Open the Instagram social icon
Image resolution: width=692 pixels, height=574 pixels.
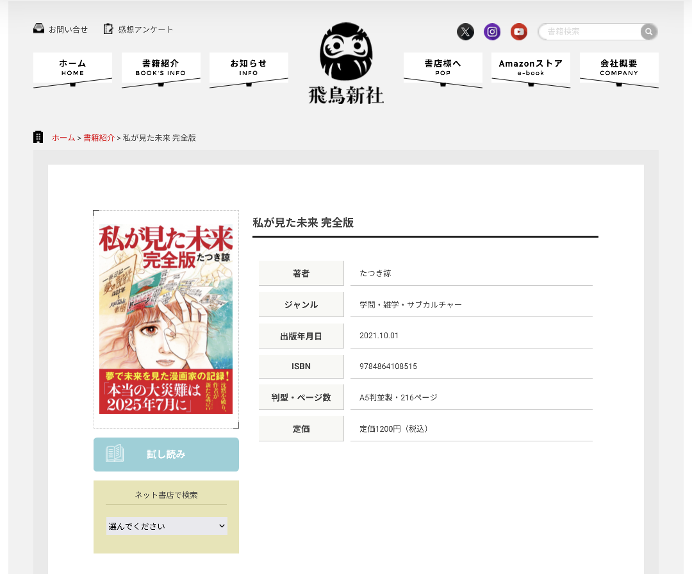tap(492, 32)
